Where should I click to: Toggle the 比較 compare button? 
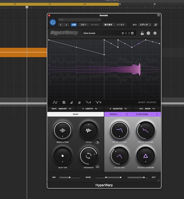74,25
